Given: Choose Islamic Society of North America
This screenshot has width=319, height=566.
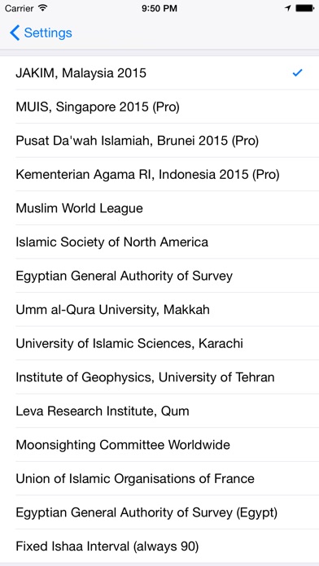Looking at the screenshot, I should point(159,242).
